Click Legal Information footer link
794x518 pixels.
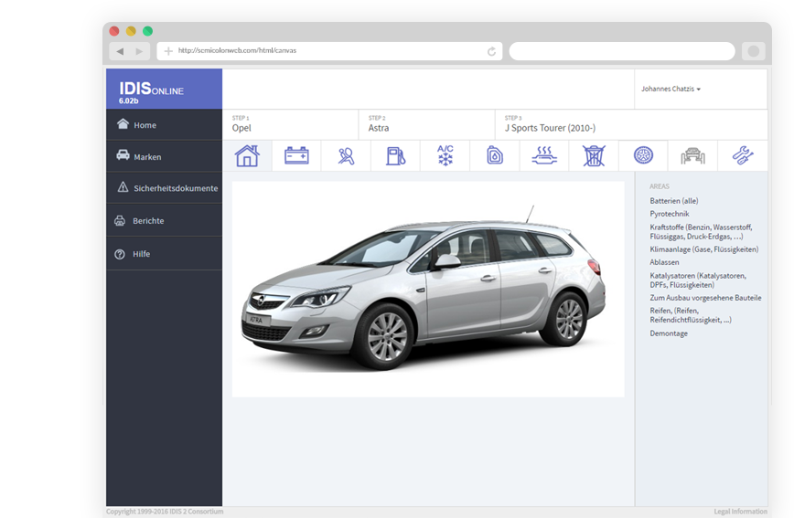[740, 512]
